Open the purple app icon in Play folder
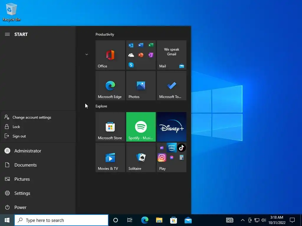This screenshot has height=226, width=302. (x=162, y=148)
